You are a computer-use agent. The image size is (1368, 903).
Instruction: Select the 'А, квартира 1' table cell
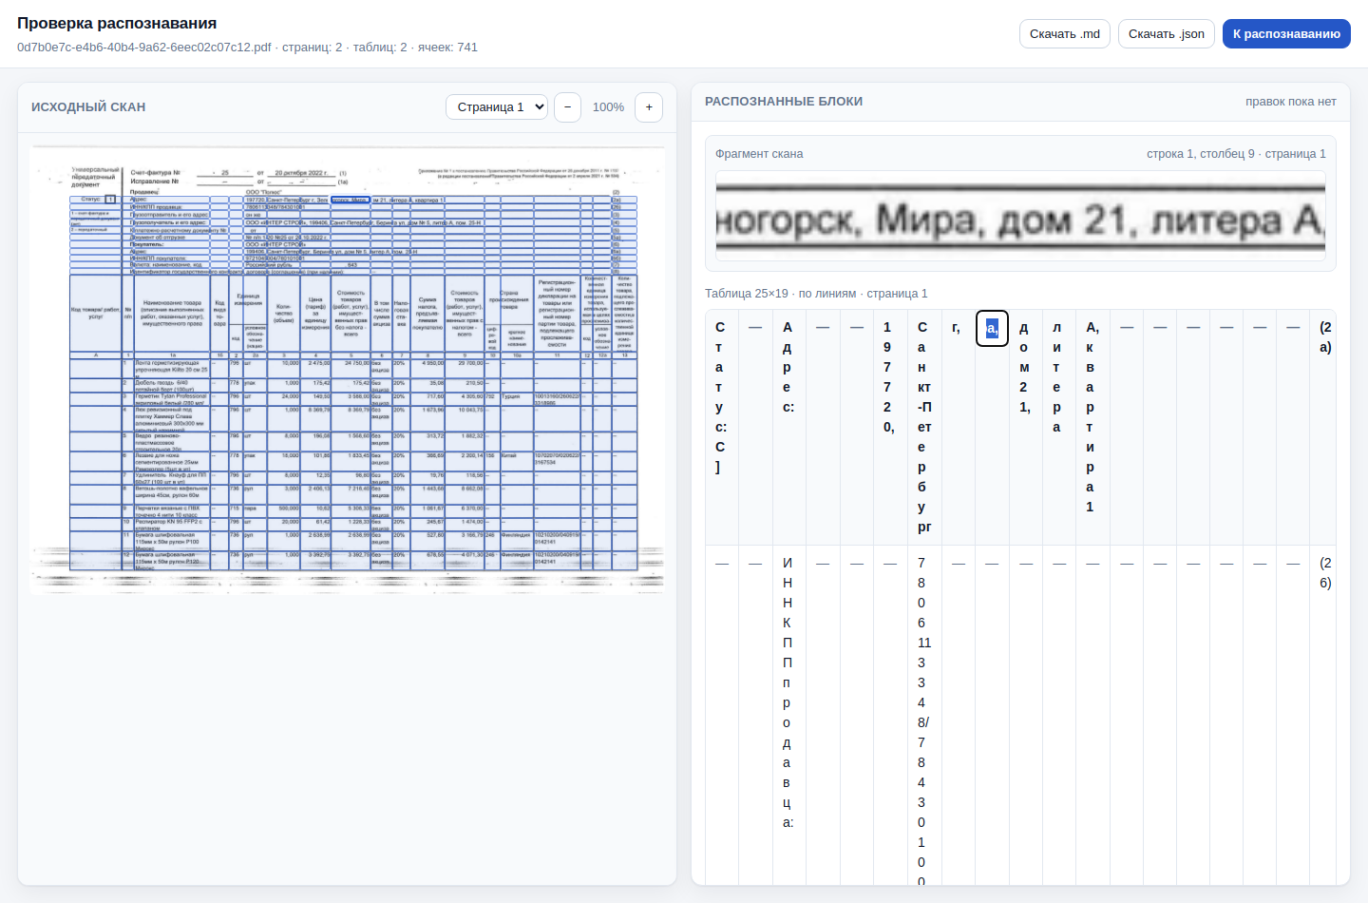coord(1092,428)
